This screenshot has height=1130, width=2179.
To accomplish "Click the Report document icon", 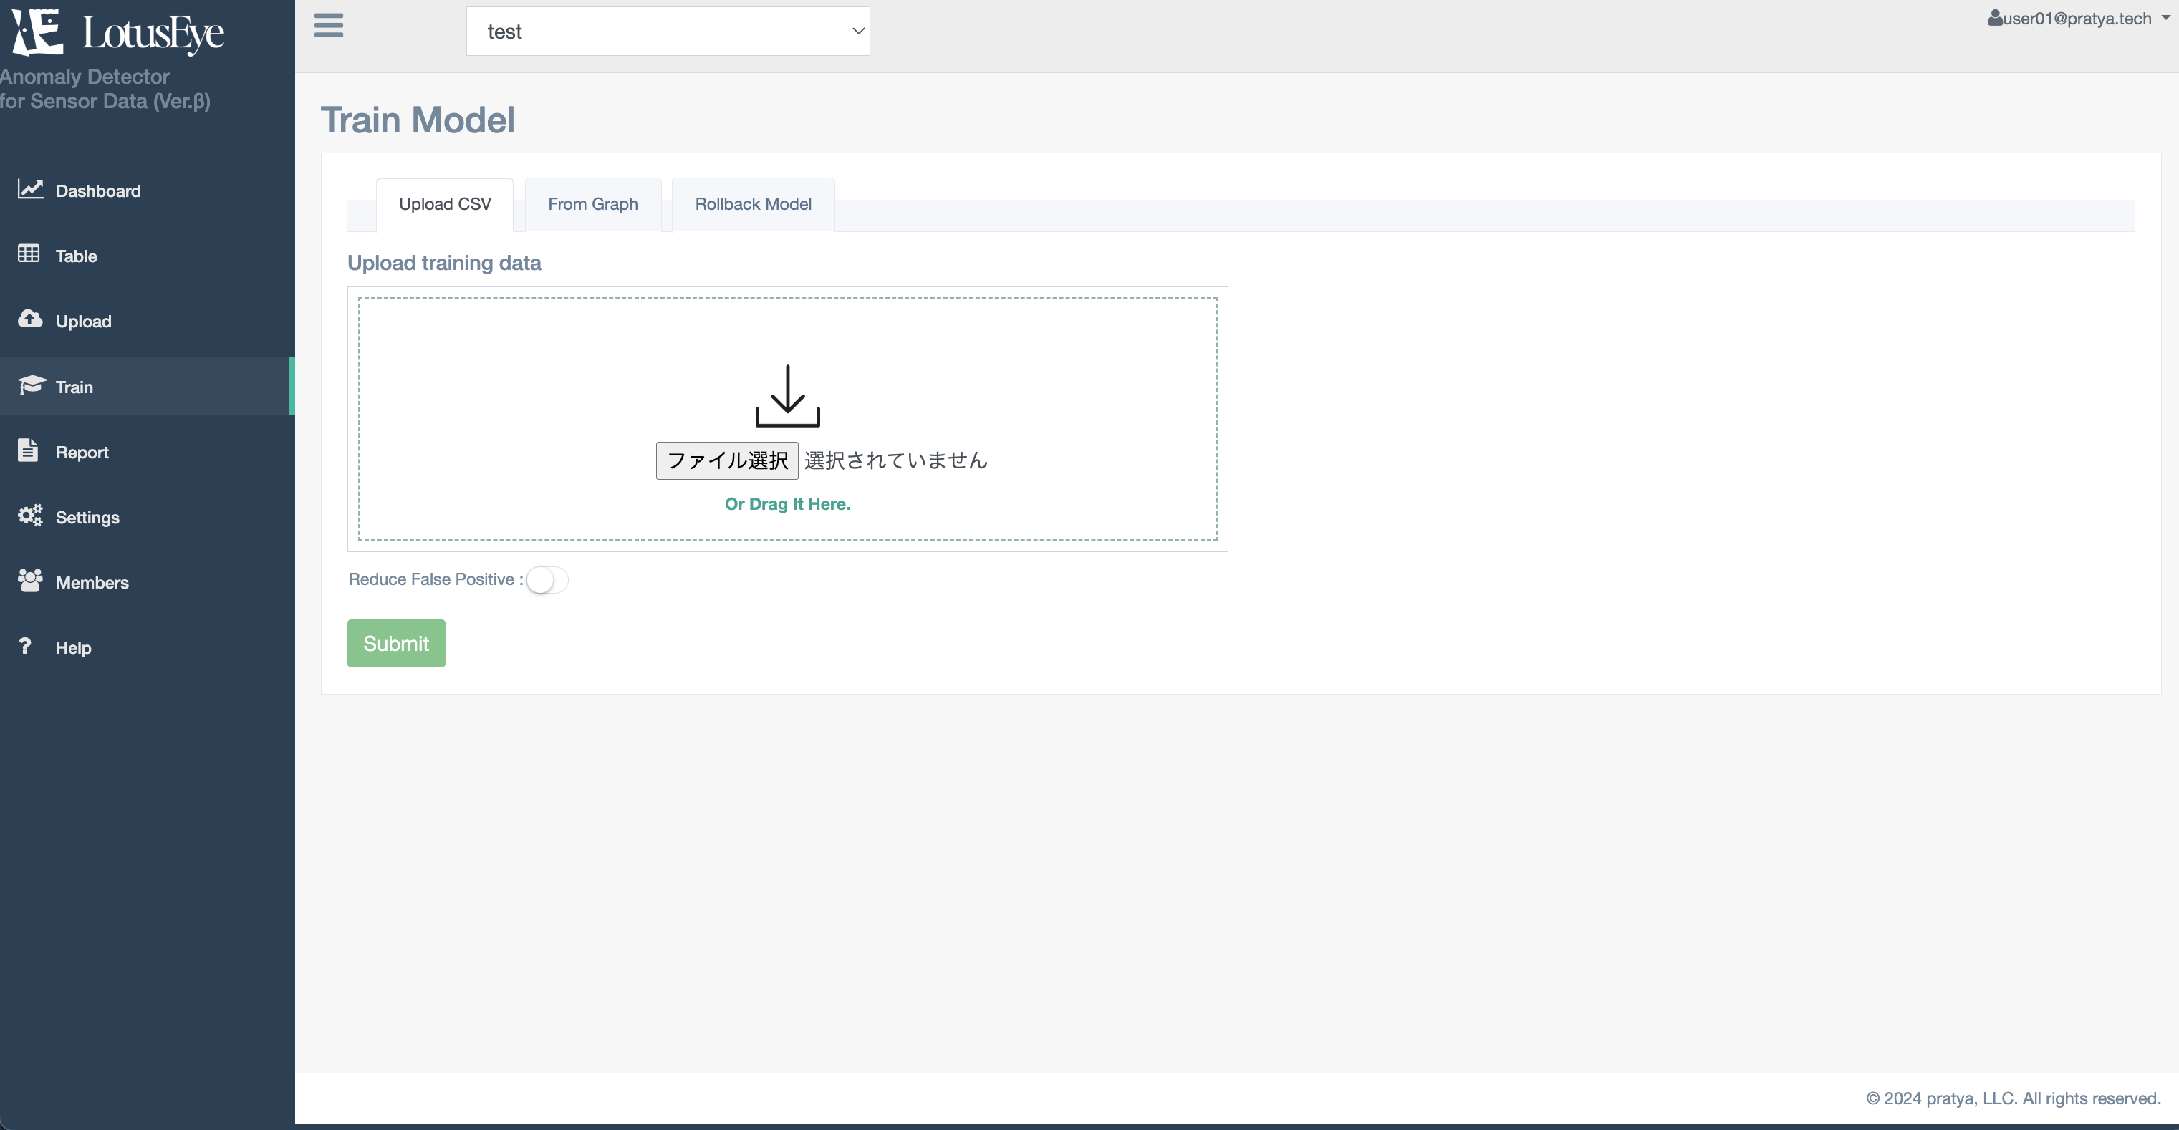I will (28, 450).
